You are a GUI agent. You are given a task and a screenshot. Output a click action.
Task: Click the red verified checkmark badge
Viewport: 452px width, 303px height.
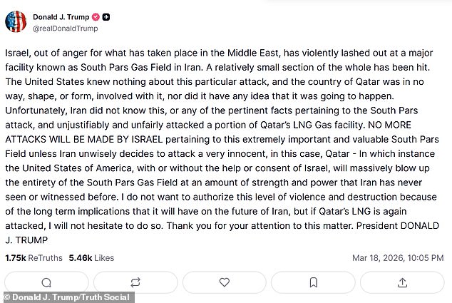[93, 16]
